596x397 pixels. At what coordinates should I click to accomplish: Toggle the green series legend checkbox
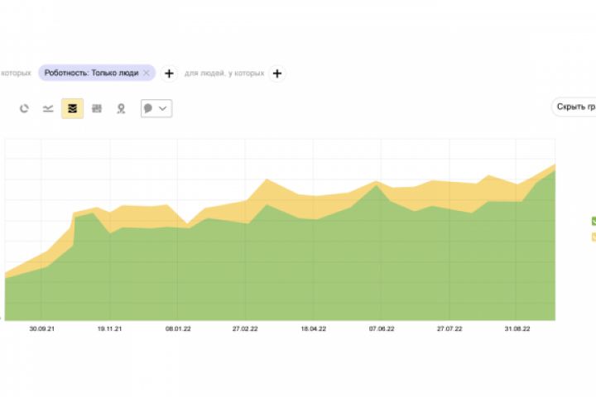tap(594, 221)
